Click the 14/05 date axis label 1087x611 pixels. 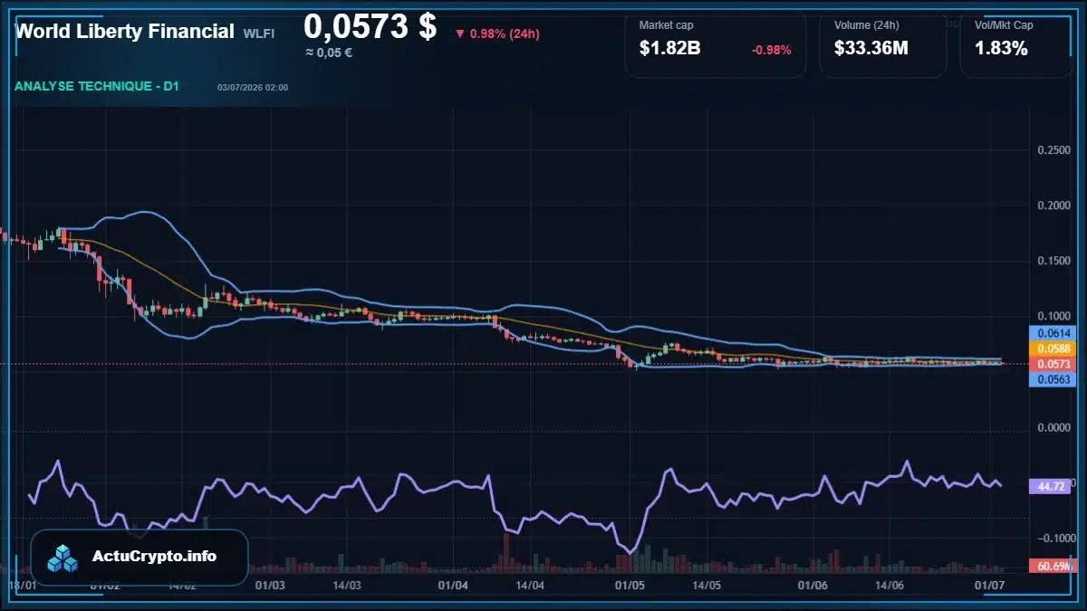[x=707, y=586]
